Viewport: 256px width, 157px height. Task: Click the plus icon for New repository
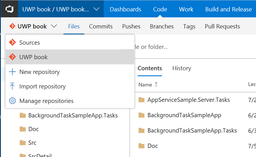coord(12,72)
